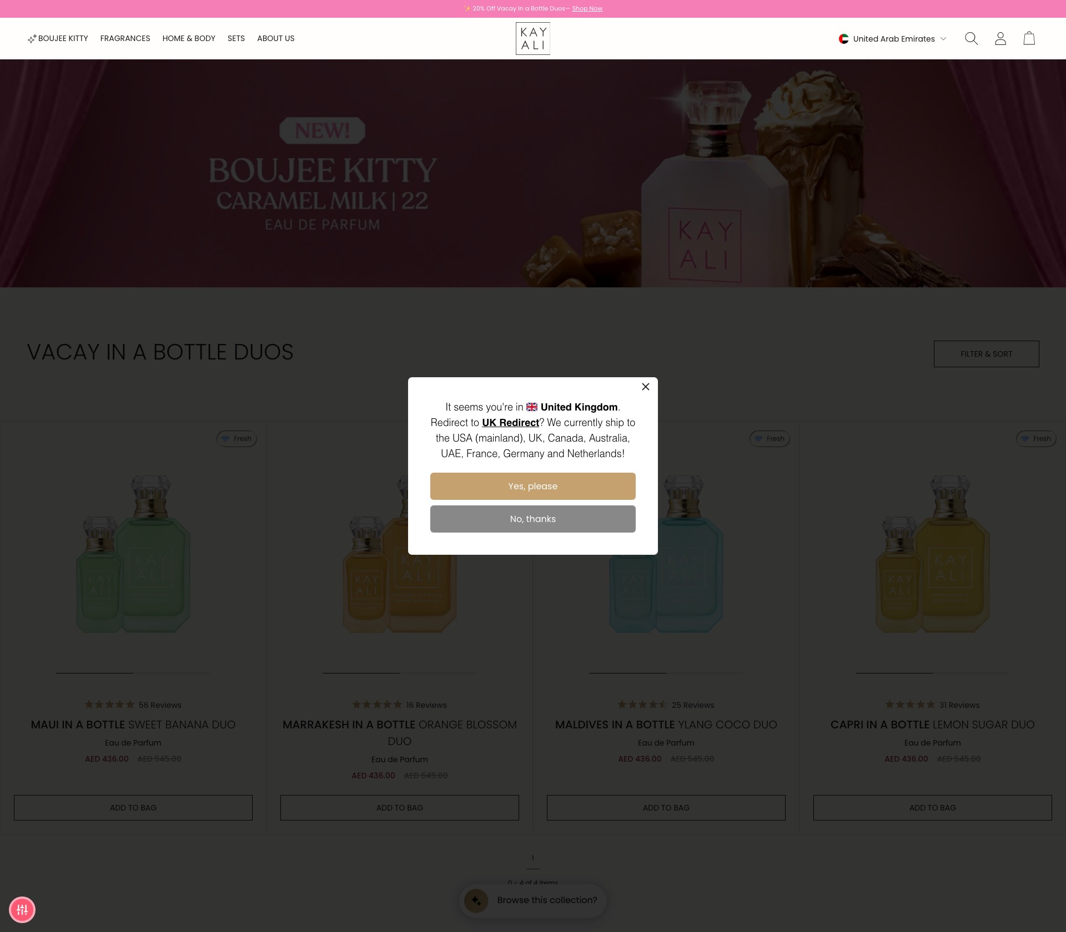Click the Capri card image slider bar
1066x932 pixels.
[x=933, y=673]
